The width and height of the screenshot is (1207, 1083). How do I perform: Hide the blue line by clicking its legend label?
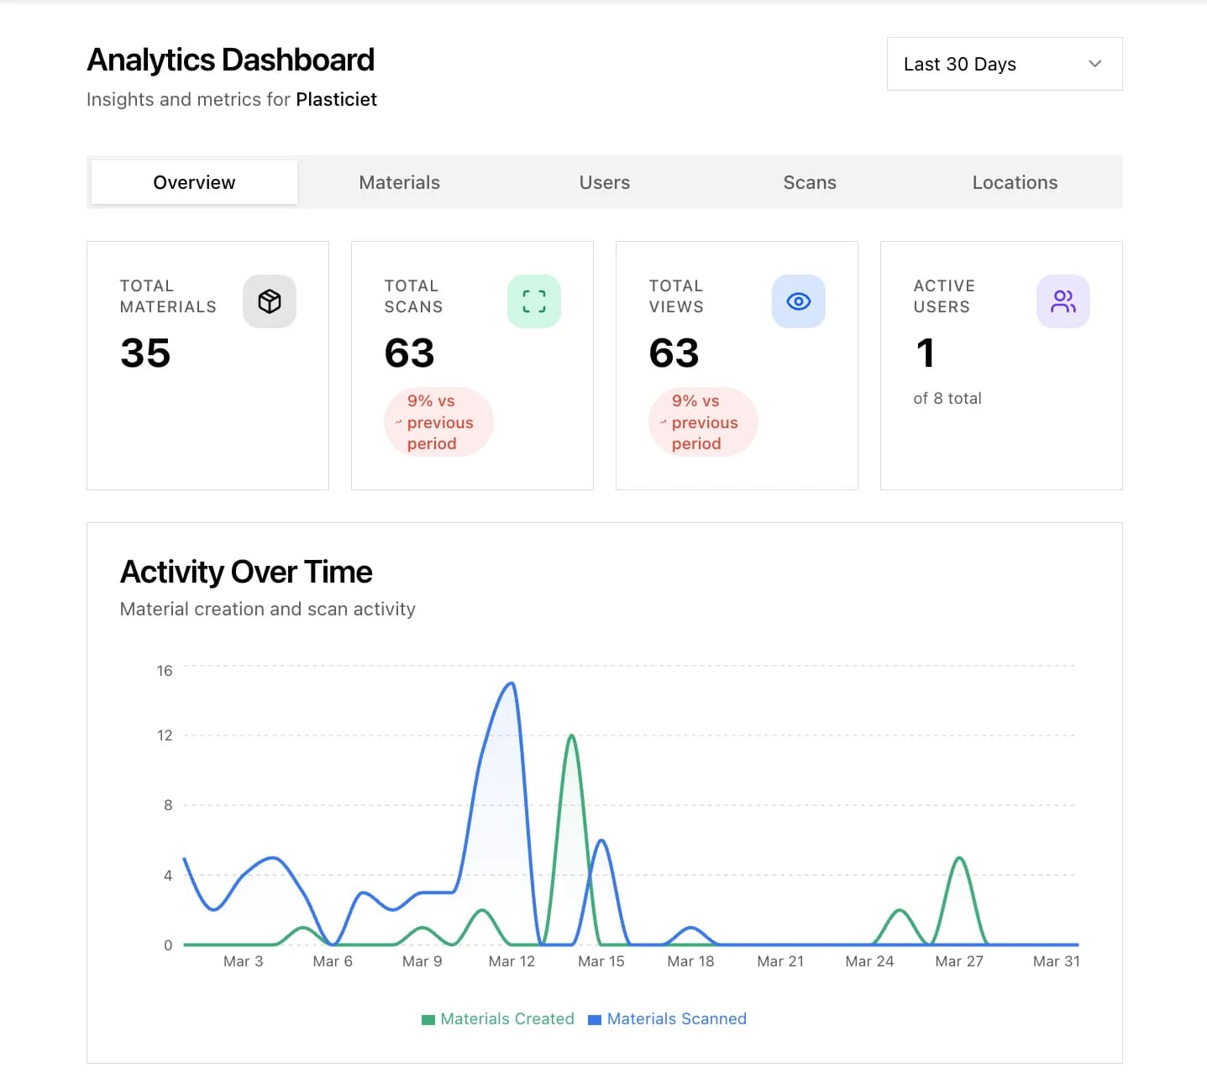point(676,1018)
